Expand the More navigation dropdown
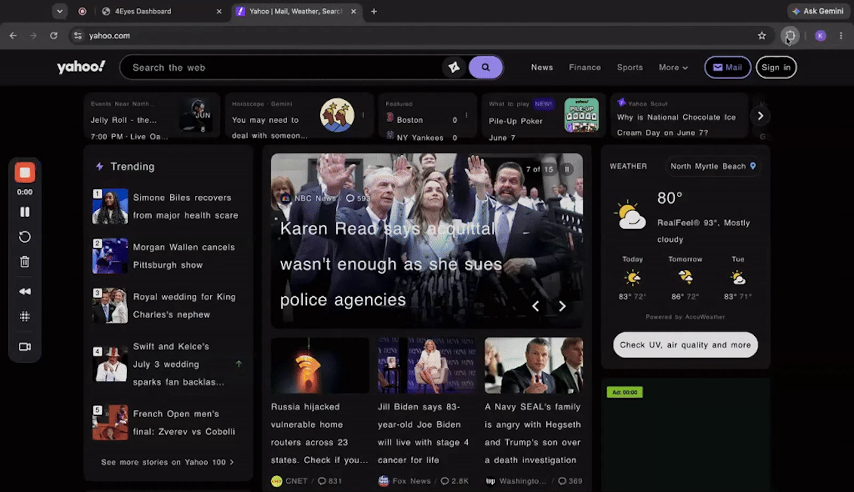Image resolution: width=854 pixels, height=492 pixels. [673, 67]
